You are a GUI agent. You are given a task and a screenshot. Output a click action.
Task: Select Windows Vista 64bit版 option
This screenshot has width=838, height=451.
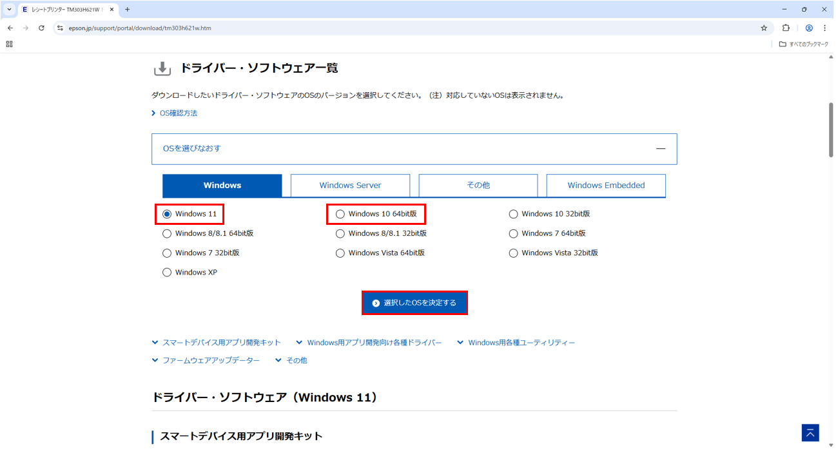[x=340, y=253]
